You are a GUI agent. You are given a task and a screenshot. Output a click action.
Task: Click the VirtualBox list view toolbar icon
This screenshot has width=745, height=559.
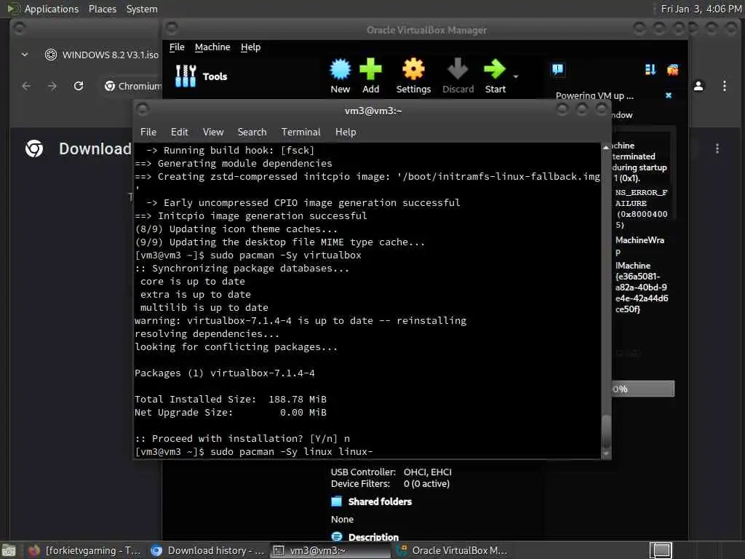[x=650, y=70]
